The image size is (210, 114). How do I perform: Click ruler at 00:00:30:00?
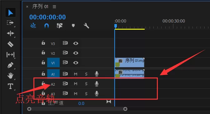(x=173, y=21)
